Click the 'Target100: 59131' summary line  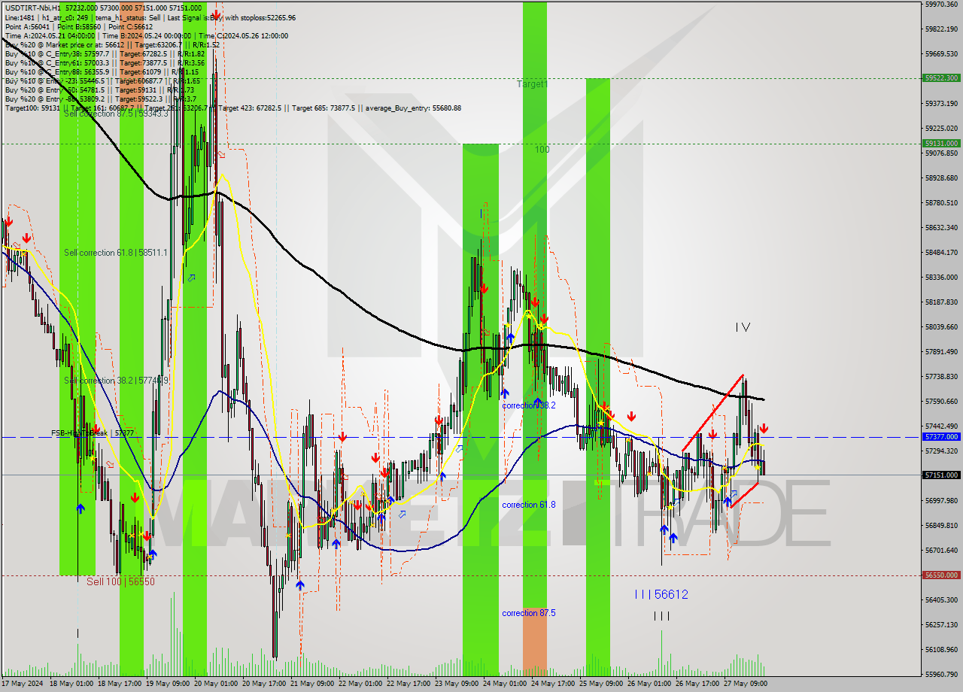coord(233,108)
